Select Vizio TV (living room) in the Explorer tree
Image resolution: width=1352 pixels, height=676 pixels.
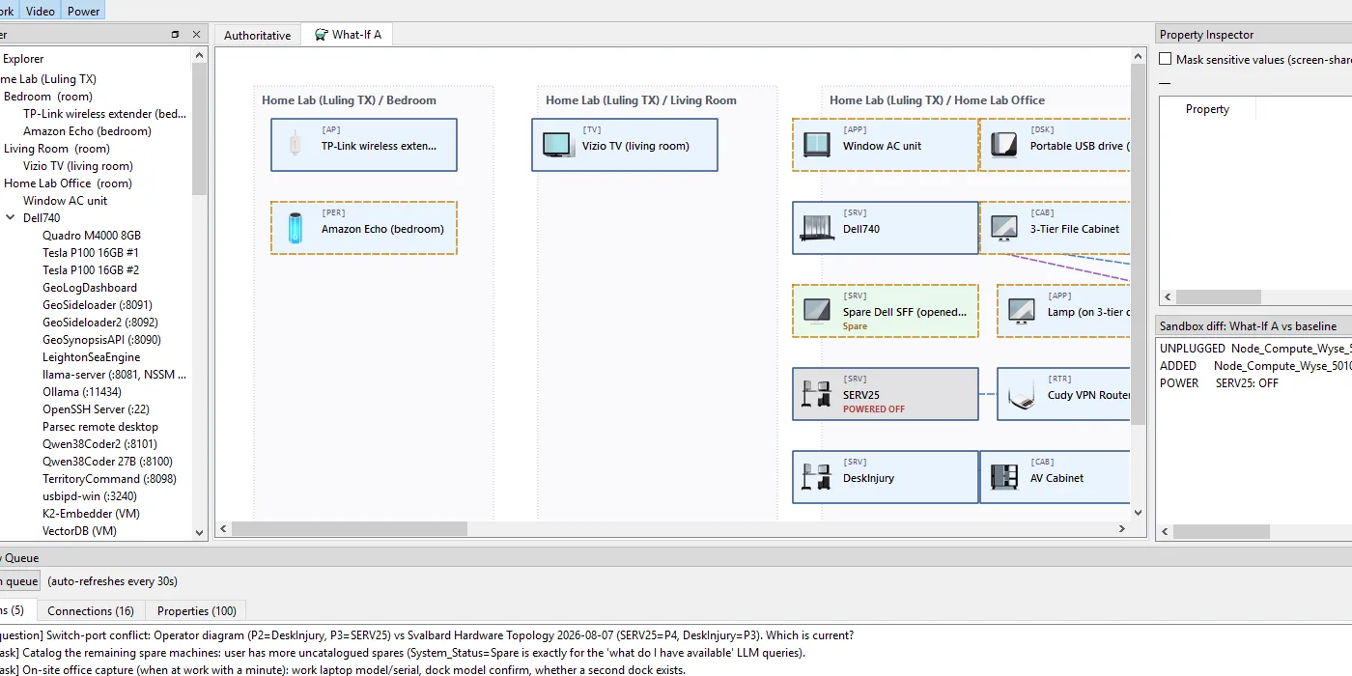coord(78,166)
